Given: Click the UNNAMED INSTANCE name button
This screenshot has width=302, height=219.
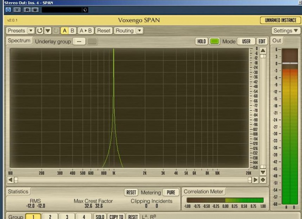Looking at the screenshot, I should 280,20.
